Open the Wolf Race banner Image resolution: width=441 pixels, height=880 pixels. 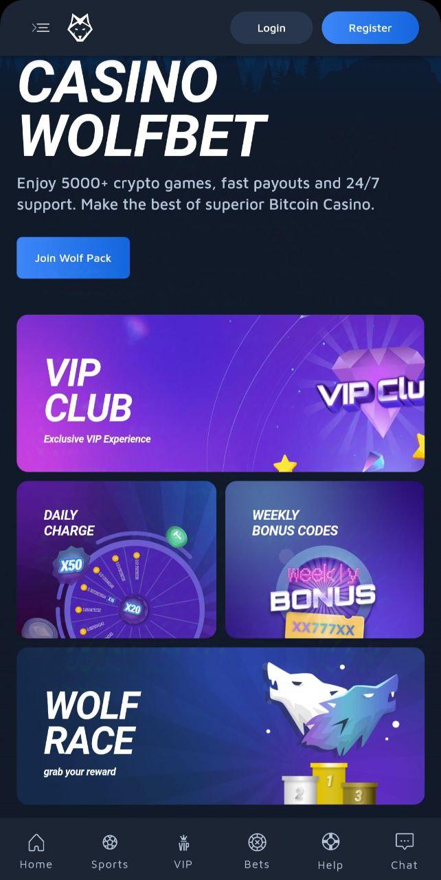[x=220, y=726]
